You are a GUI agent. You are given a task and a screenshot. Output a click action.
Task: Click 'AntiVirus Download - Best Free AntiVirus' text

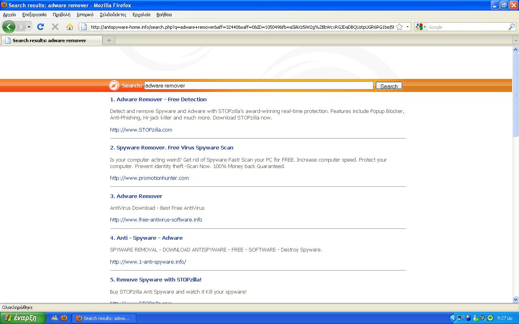[x=157, y=208]
